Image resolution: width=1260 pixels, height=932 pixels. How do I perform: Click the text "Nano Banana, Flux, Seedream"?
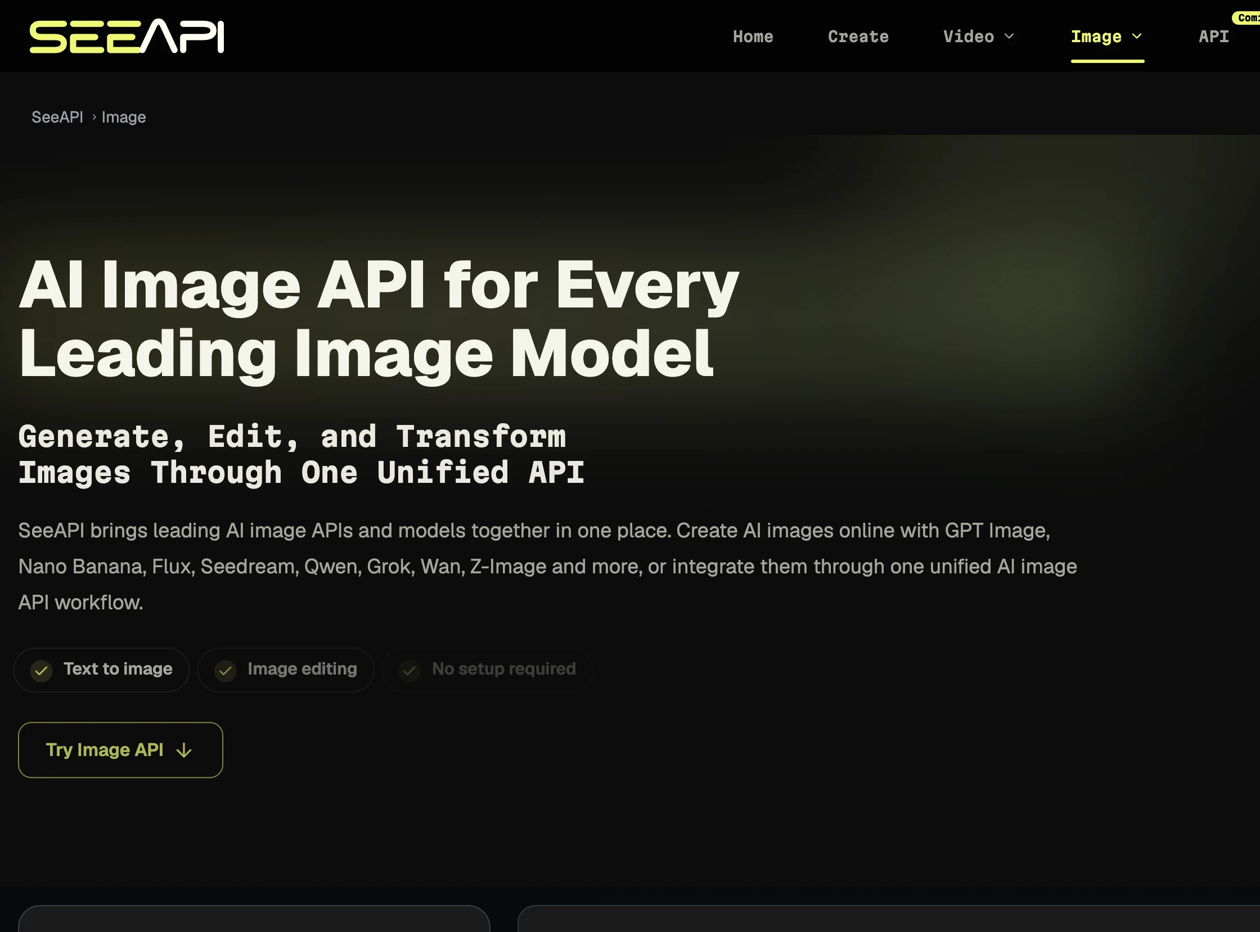pos(158,567)
